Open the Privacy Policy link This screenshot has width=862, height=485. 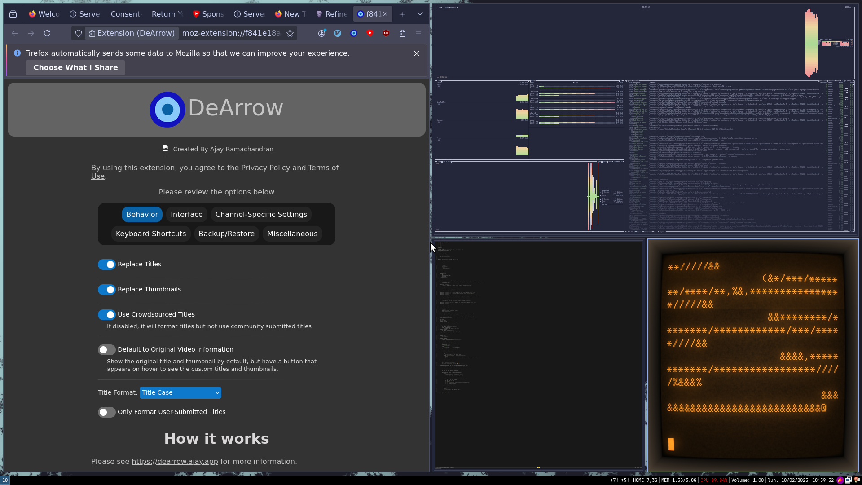[x=265, y=168]
